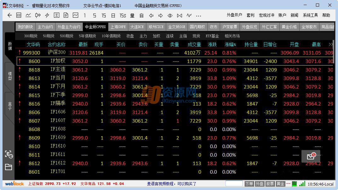Click the hollow left arrow icon
338x190 pixels.
151,15
